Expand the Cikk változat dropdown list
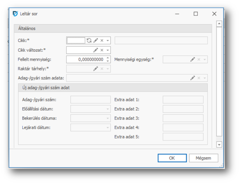Screen dimensions: 240x184 pos(108,50)
